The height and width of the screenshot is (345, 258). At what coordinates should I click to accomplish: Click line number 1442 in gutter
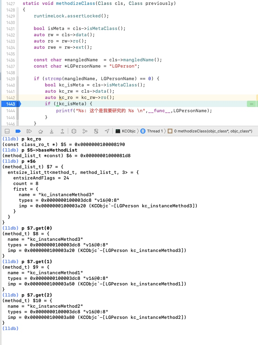tap(10, 98)
